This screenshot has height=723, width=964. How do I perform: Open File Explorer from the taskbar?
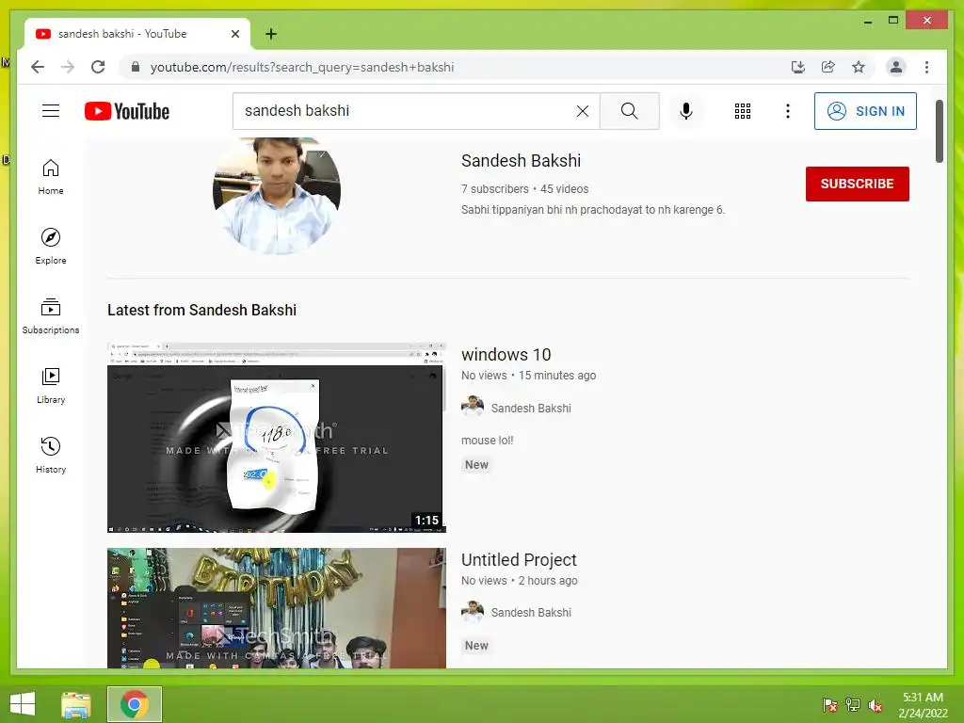[76, 704]
